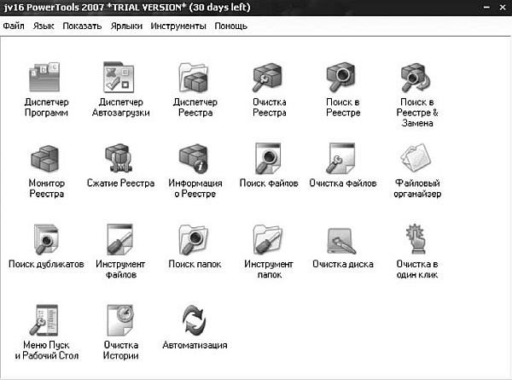Launch Поиск в Реестре & Замена
Image resolution: width=512 pixels, height=380 pixels.
(x=416, y=78)
